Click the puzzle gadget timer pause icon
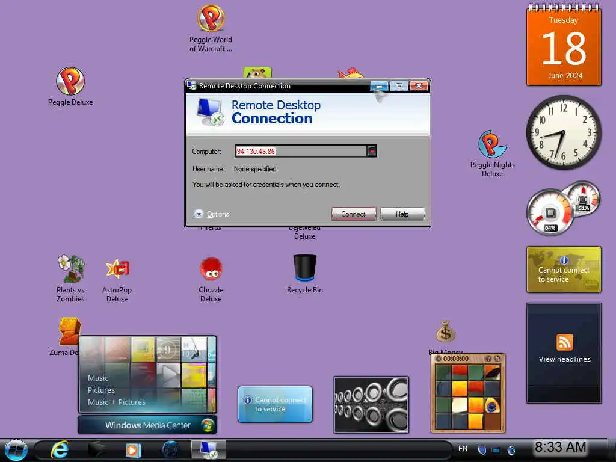The image size is (616, 462). coord(439,359)
